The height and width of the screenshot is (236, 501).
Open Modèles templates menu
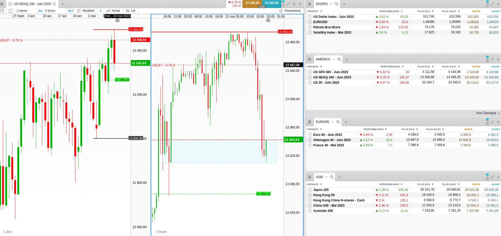[x=86, y=11]
